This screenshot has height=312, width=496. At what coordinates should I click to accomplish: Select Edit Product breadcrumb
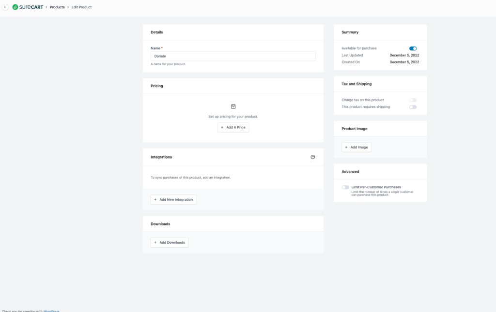point(81,7)
